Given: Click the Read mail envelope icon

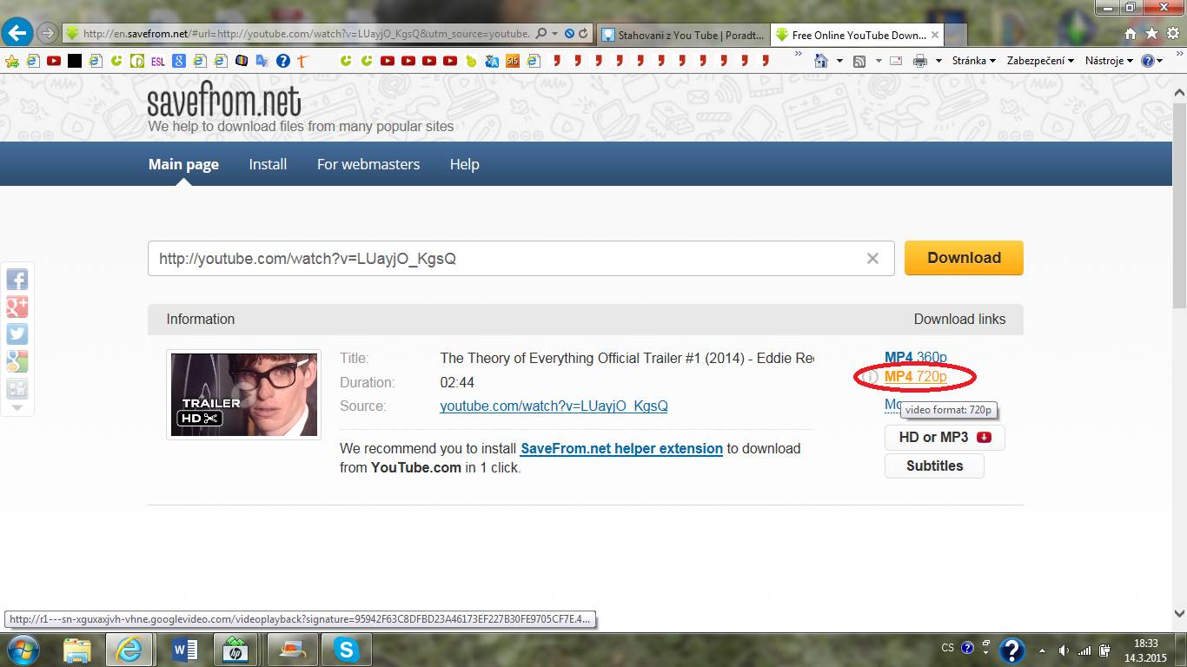Looking at the screenshot, I should coord(896,61).
